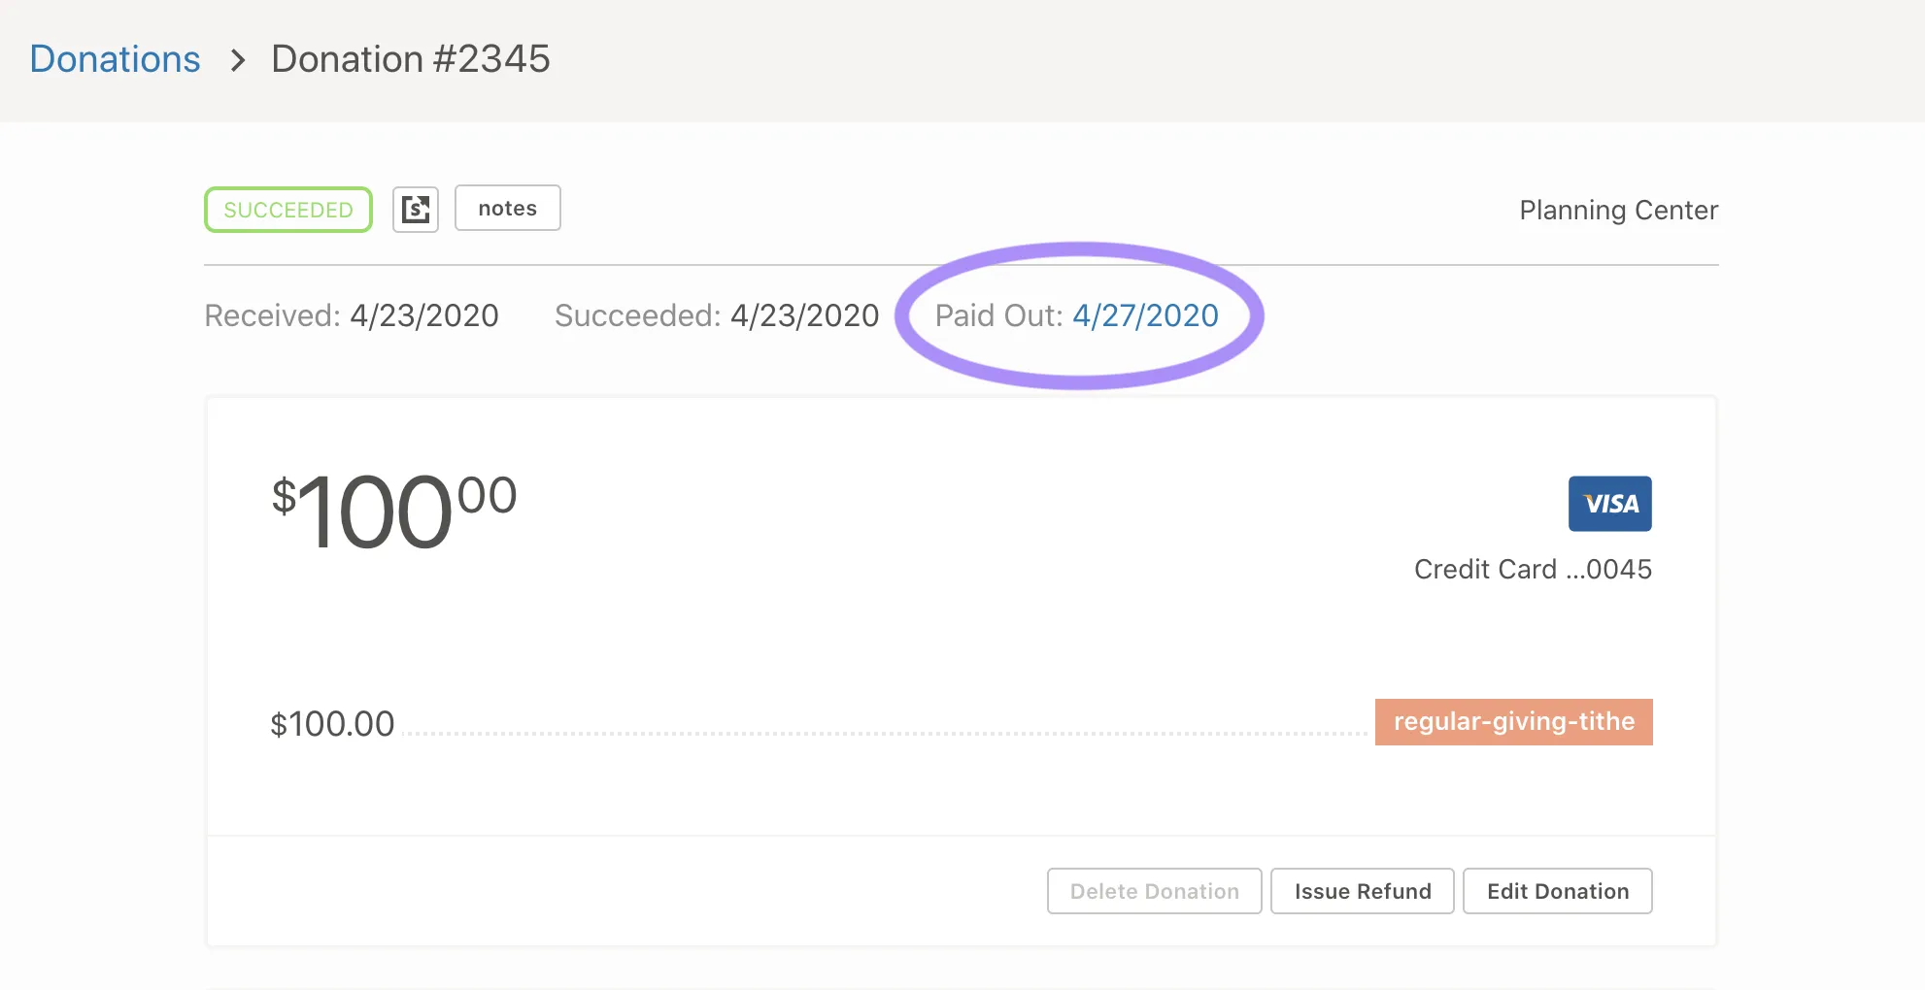Open the Paid Out date 4/27/2020

1146,314
